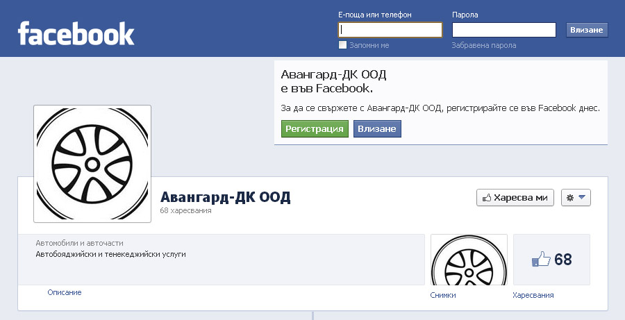Open the Описание link
The image size is (625, 320).
tap(65, 292)
